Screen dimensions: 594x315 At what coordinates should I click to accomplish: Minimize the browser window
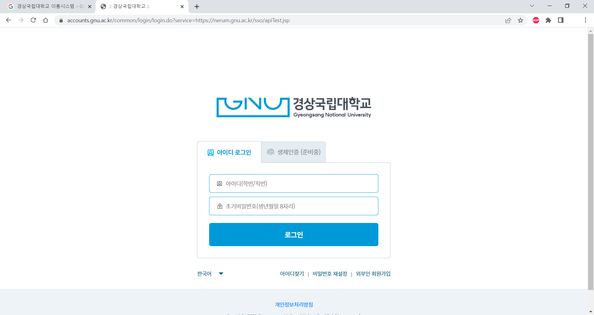549,6
